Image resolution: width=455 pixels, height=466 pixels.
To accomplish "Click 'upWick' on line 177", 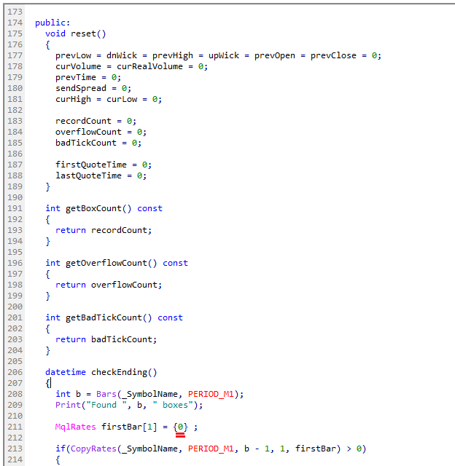I will (x=223, y=55).
